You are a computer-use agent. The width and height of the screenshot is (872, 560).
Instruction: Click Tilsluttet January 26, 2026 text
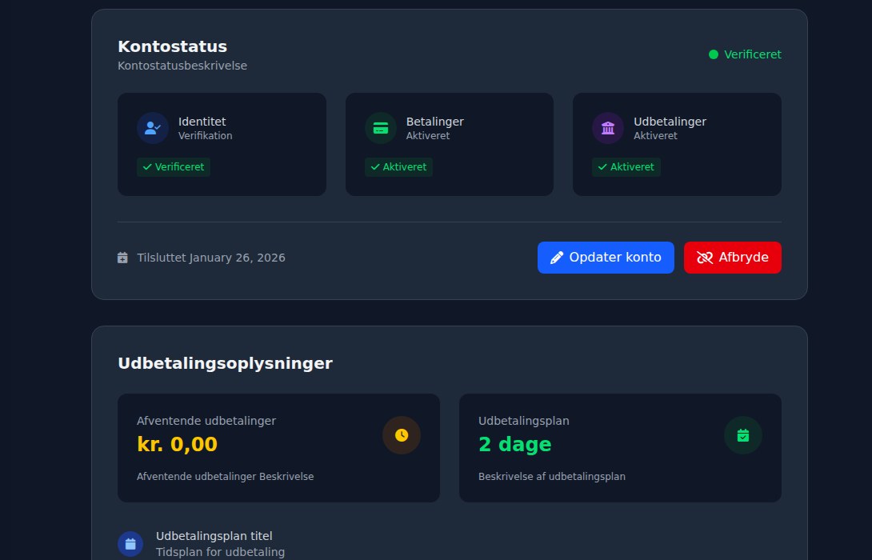211,258
